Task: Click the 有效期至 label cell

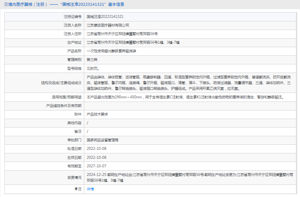Action: (x=44, y=166)
